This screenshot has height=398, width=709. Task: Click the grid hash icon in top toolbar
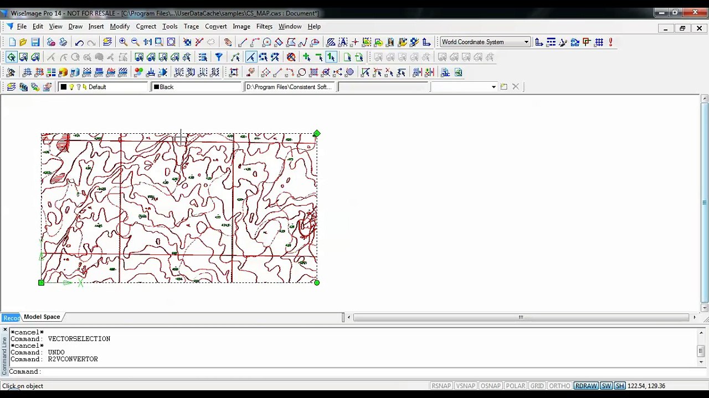(599, 42)
